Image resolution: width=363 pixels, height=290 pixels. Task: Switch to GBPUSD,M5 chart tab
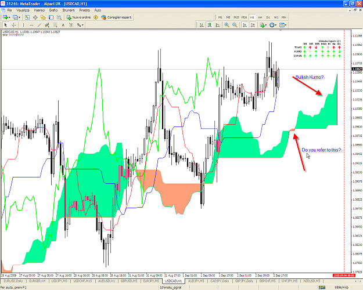coord(129,281)
